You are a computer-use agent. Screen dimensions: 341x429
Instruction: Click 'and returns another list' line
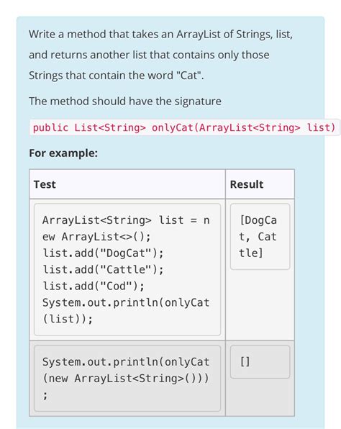[x=149, y=55]
